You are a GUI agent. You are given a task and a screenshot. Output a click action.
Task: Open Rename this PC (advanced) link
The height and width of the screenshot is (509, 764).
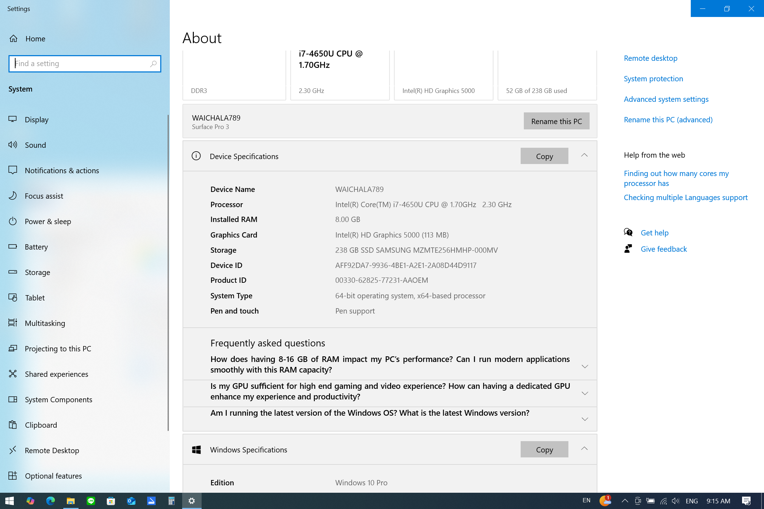coord(668,119)
